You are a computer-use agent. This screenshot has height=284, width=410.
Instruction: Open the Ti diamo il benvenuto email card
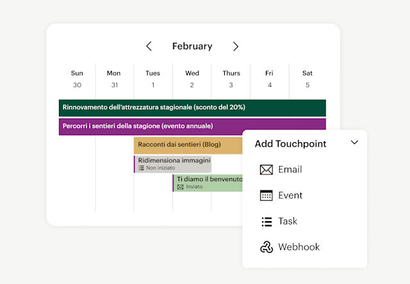point(208,183)
